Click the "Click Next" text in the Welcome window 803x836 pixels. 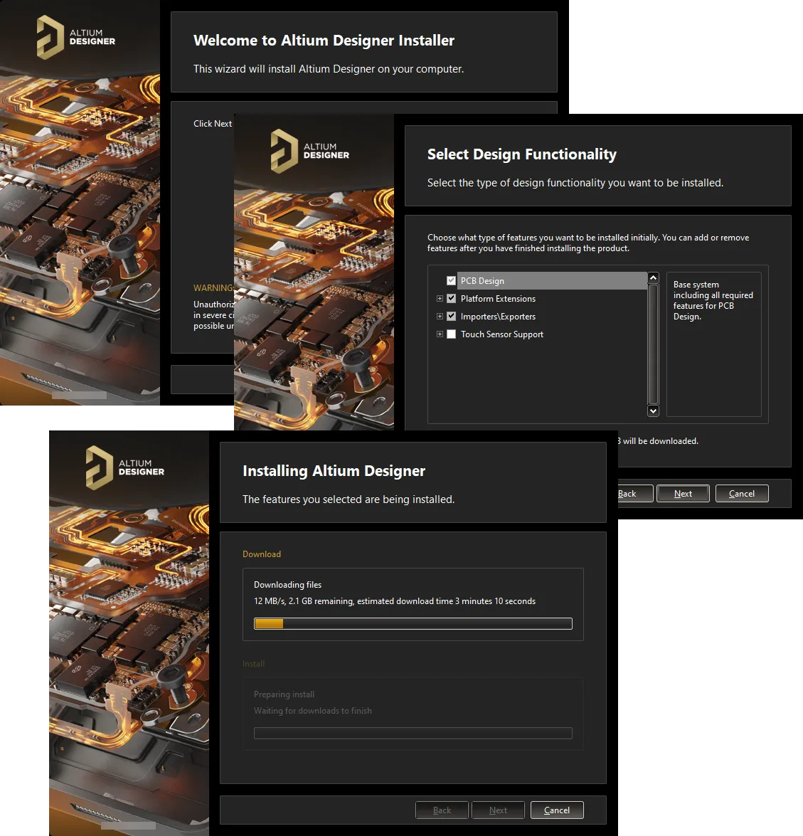point(213,124)
